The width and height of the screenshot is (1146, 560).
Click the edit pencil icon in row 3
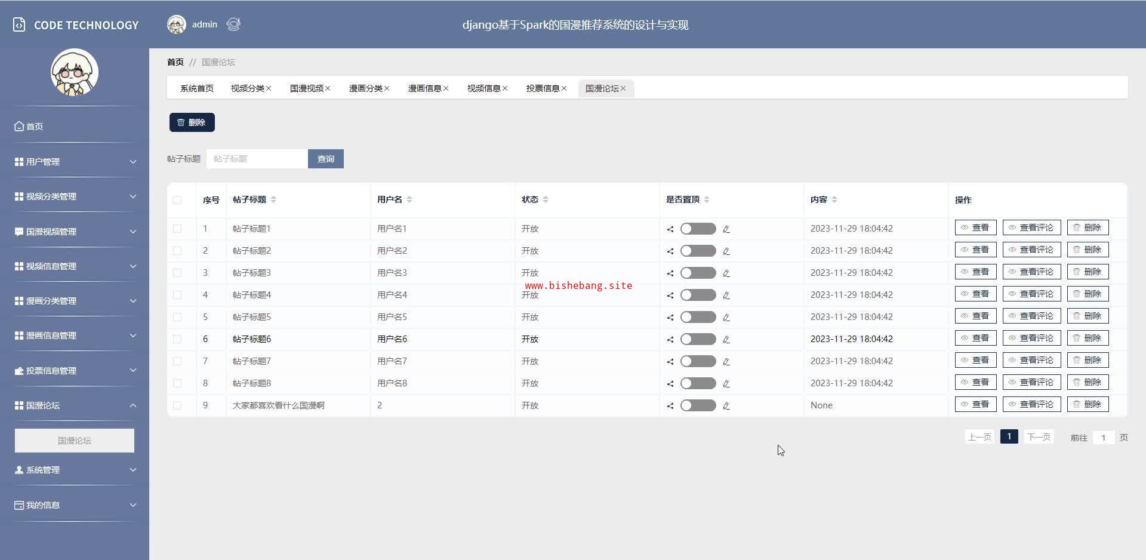coord(726,273)
